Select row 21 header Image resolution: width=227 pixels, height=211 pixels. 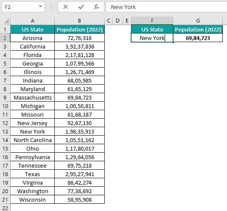click(x=5, y=200)
